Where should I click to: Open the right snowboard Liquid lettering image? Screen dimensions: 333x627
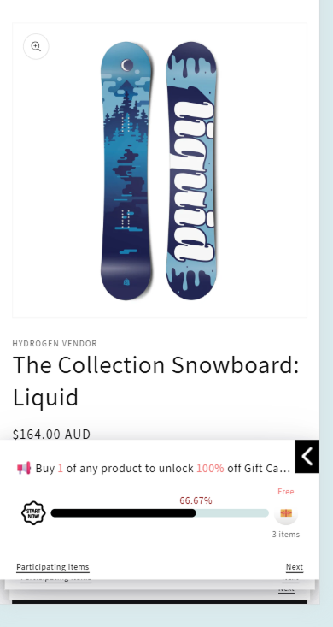pyautogui.click(x=191, y=171)
